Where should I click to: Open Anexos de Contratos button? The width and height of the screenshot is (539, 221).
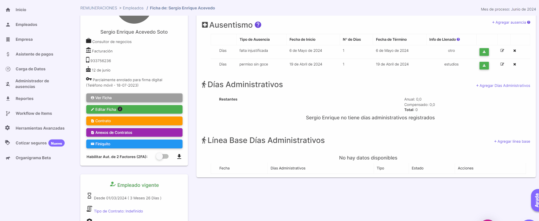click(134, 132)
